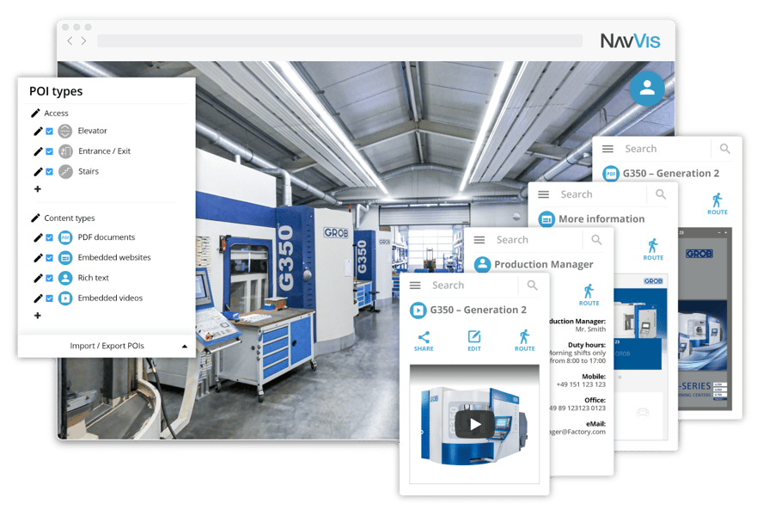Screen dimensions: 757x510
Task: Click the 'More information' title
Action: click(601, 219)
